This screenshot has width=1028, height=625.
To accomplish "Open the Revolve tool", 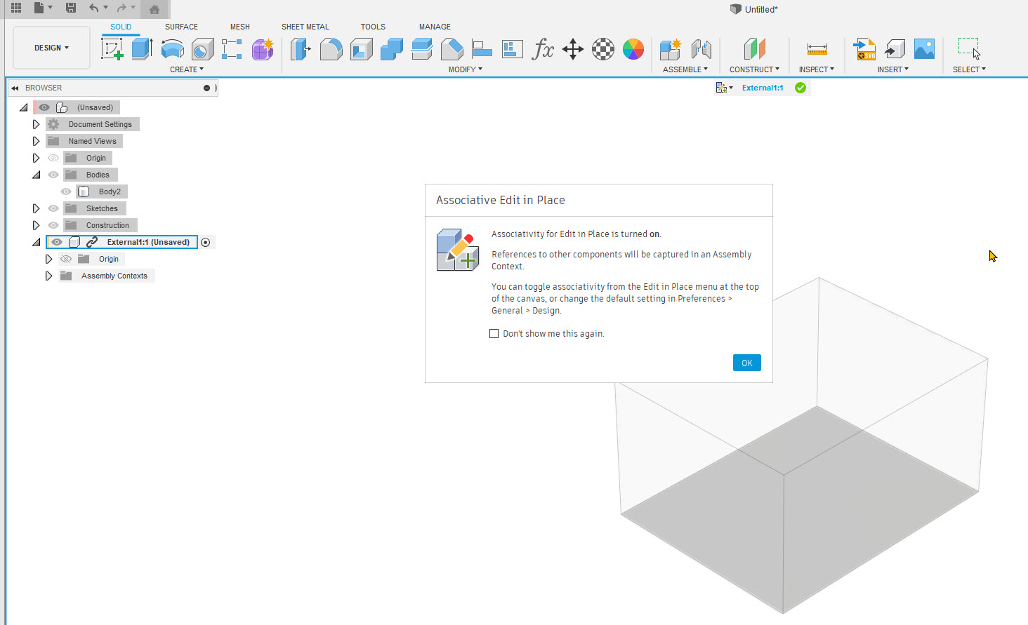I will coord(172,49).
